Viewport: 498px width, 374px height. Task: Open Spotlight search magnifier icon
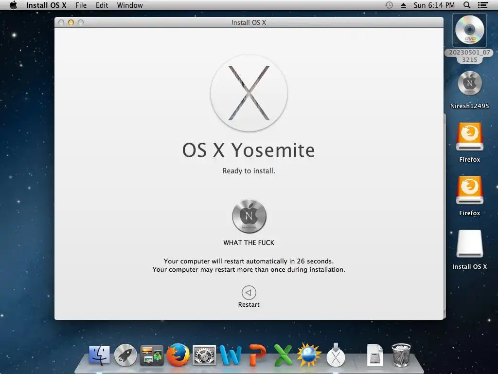click(x=467, y=5)
